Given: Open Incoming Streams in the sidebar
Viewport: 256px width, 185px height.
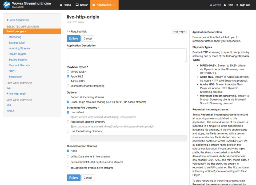Looking at the screenshot, I should [x=19, y=48].
